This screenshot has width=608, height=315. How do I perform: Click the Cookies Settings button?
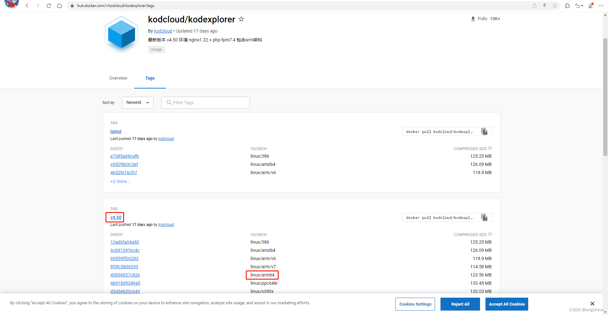pos(415,304)
